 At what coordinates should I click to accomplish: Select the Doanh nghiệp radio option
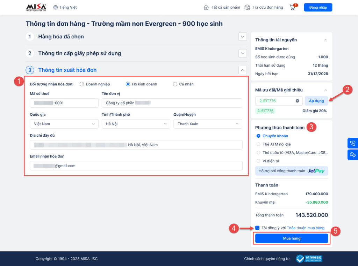coord(82,84)
